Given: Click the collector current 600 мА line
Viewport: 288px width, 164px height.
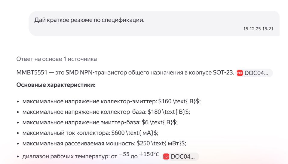Looking at the screenshot, I should pos(90,132).
